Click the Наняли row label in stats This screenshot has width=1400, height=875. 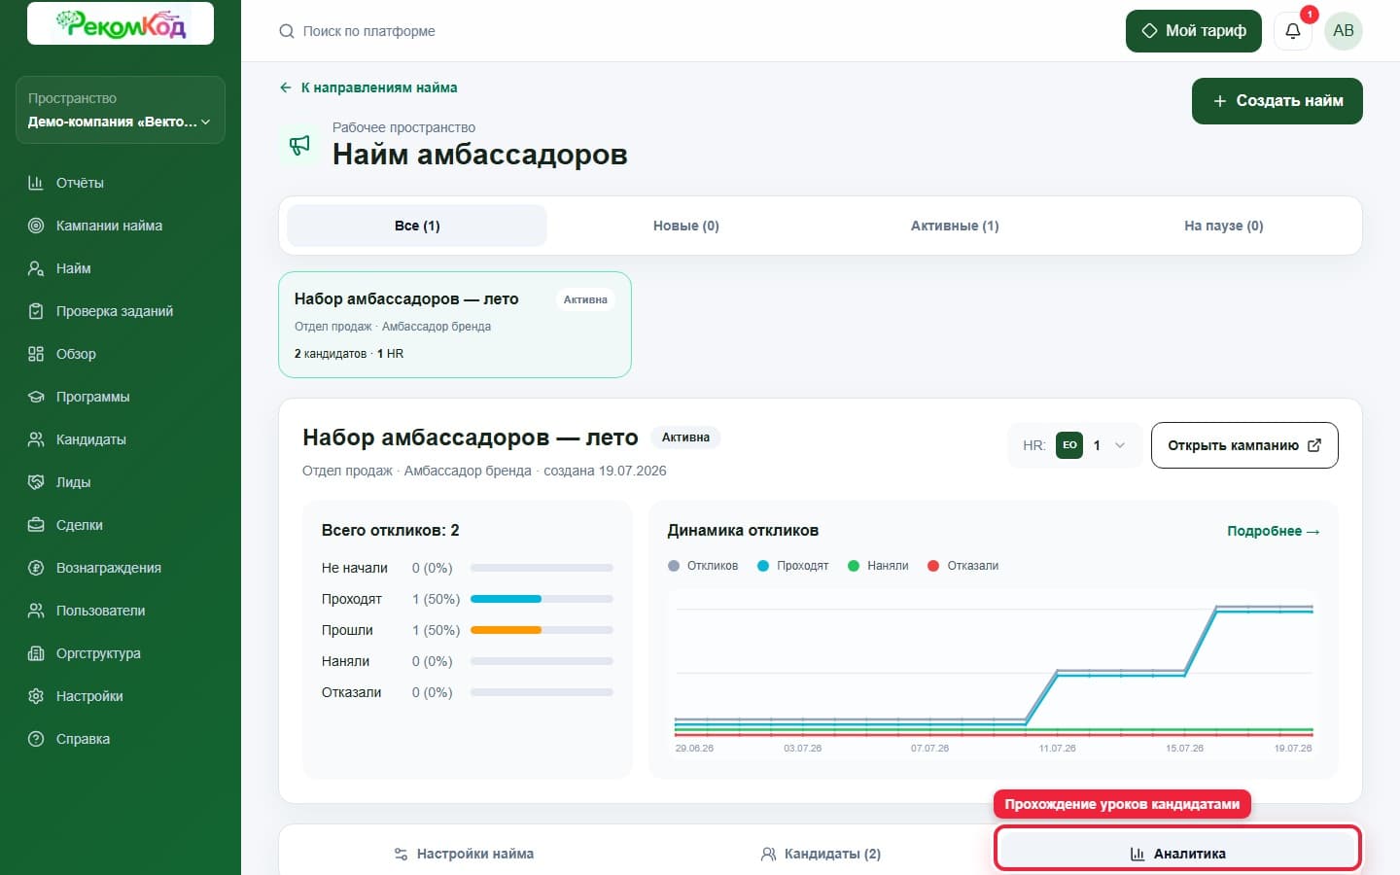(x=345, y=661)
